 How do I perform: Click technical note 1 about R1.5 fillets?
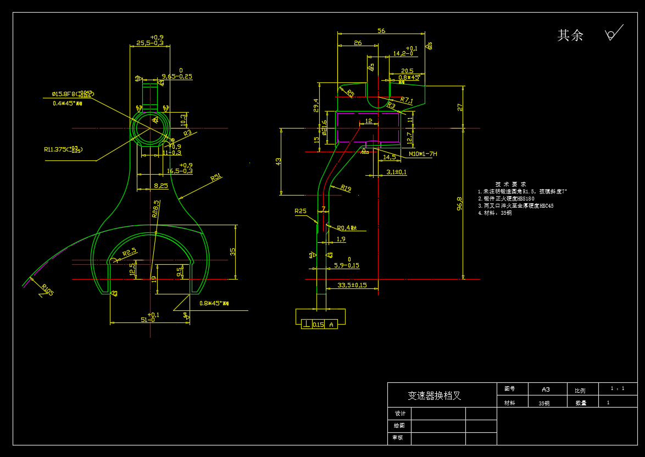pos(522,192)
